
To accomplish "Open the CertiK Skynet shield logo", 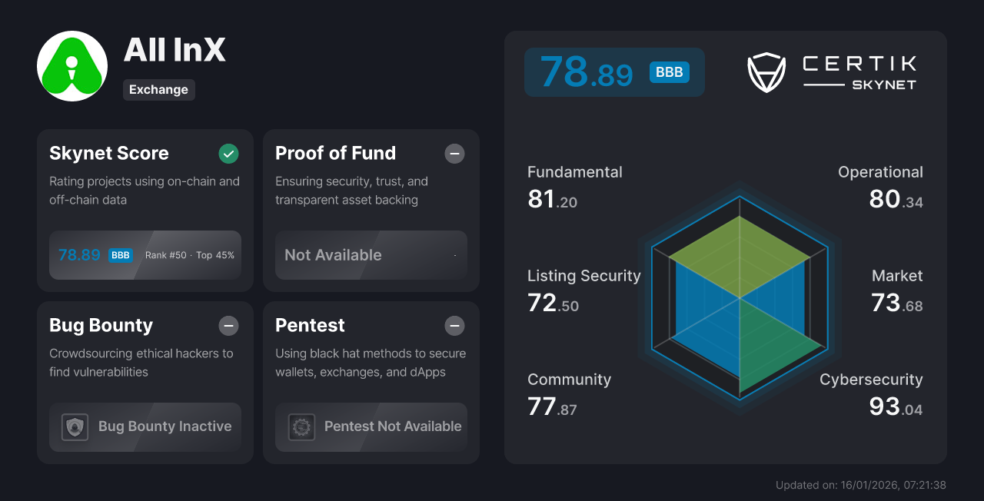I will click(766, 72).
